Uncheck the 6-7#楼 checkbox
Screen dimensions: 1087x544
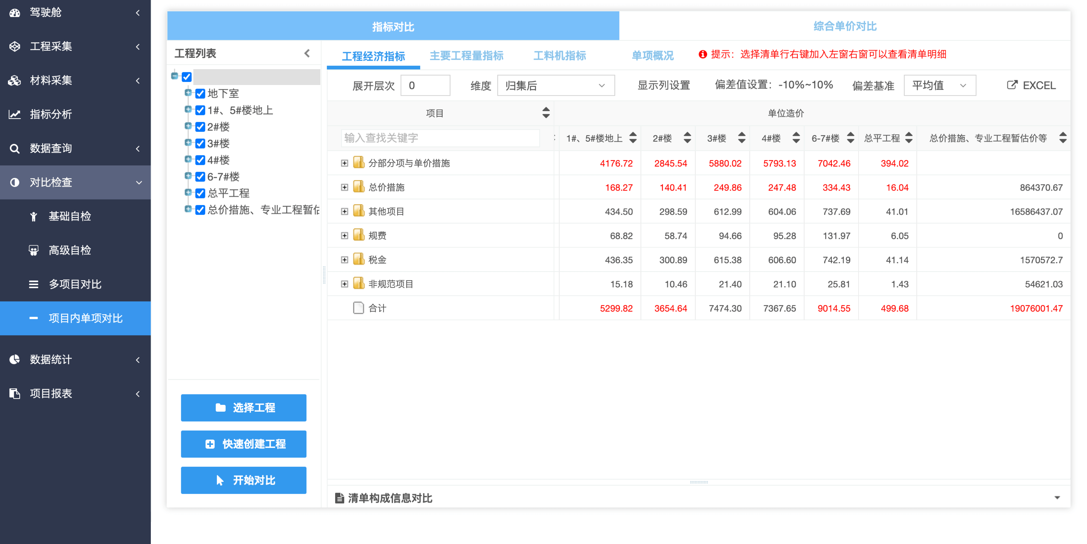tap(200, 177)
